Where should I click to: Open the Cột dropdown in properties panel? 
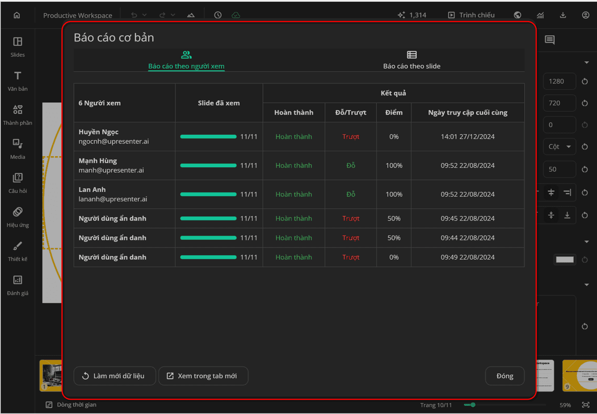tap(559, 146)
